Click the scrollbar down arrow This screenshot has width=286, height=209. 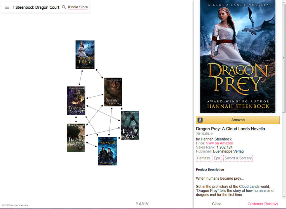(x=284, y=197)
